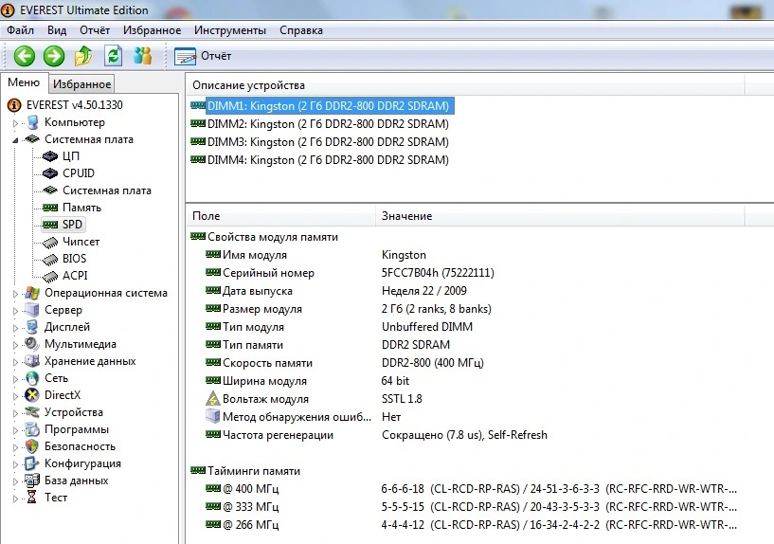Screen dimensions: 774x544
Task: Expand the Дисплей tree node
Action: tap(15, 328)
